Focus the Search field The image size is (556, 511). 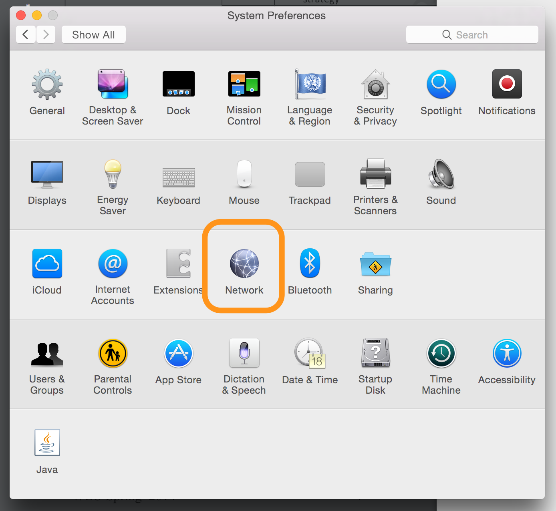472,35
